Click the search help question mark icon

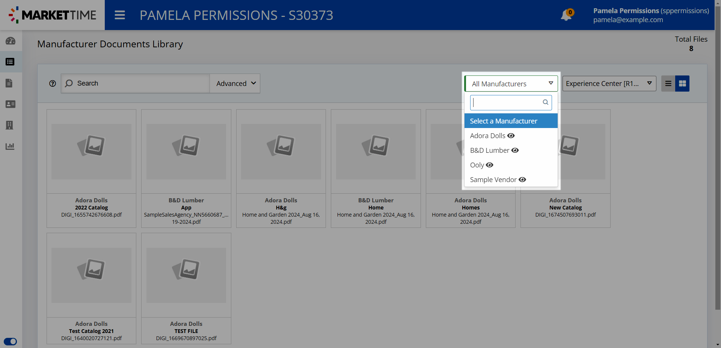tap(53, 83)
